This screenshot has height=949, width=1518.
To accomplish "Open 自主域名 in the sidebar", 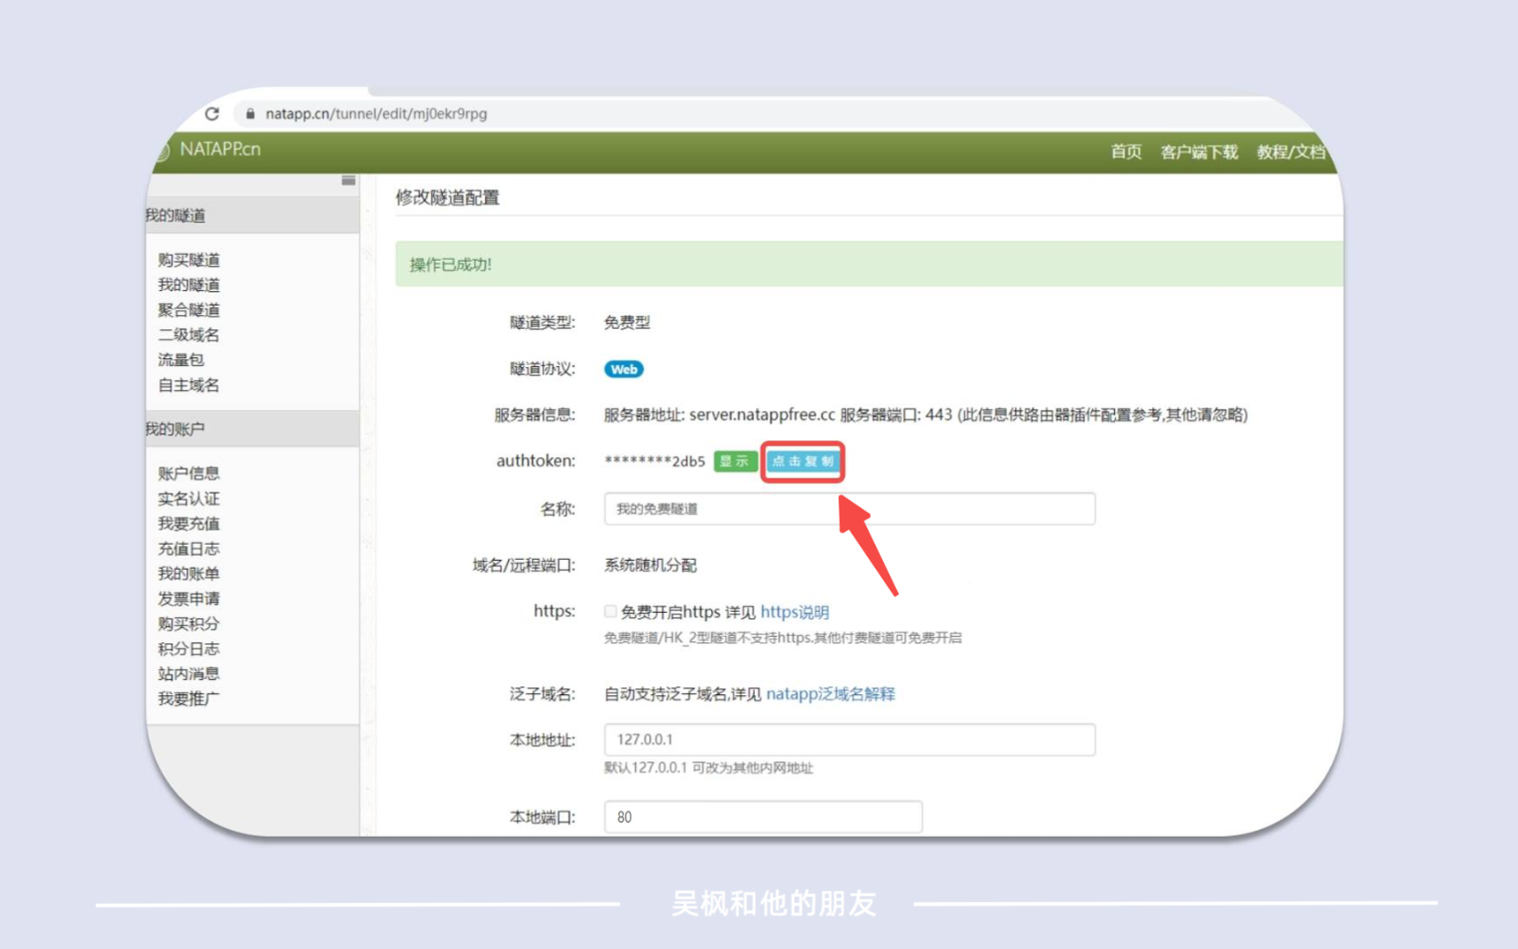I will coord(189,385).
